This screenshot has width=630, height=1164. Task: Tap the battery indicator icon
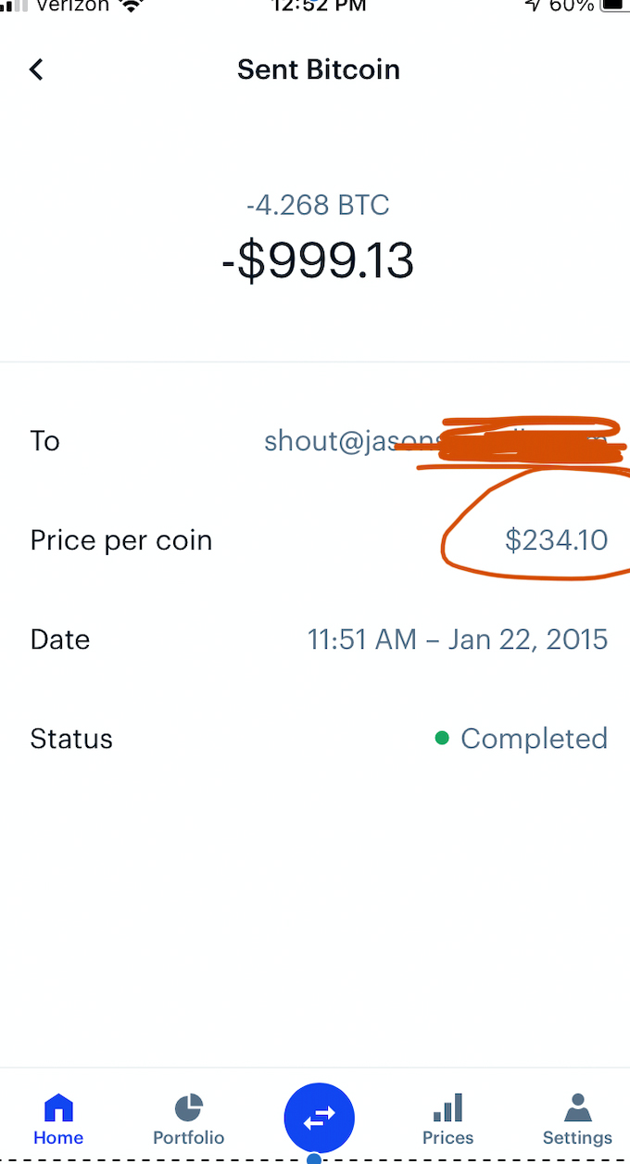coord(614,6)
